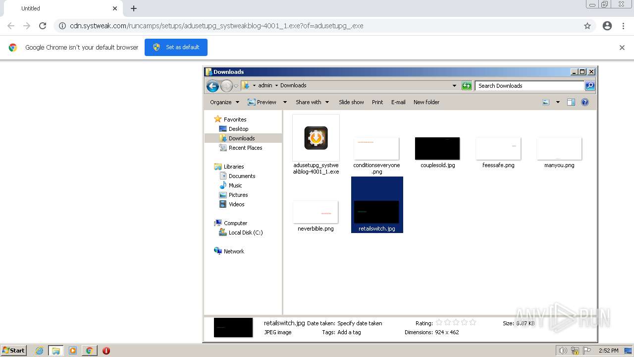The image size is (634, 357).
Task: Dismiss the default browser notification bar
Action: click(622, 48)
